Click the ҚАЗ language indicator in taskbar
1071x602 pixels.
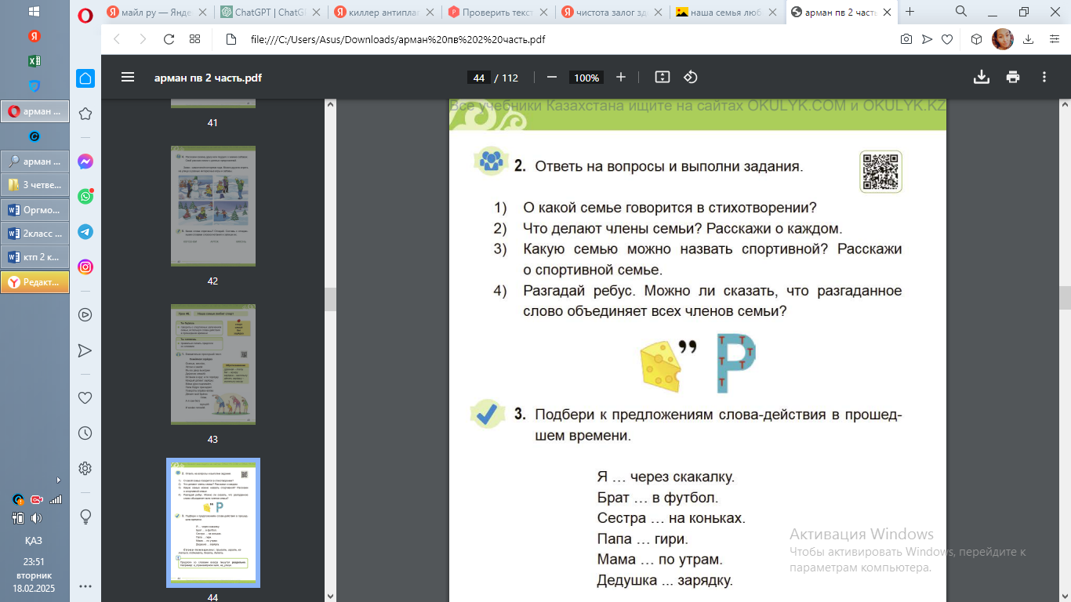point(34,540)
